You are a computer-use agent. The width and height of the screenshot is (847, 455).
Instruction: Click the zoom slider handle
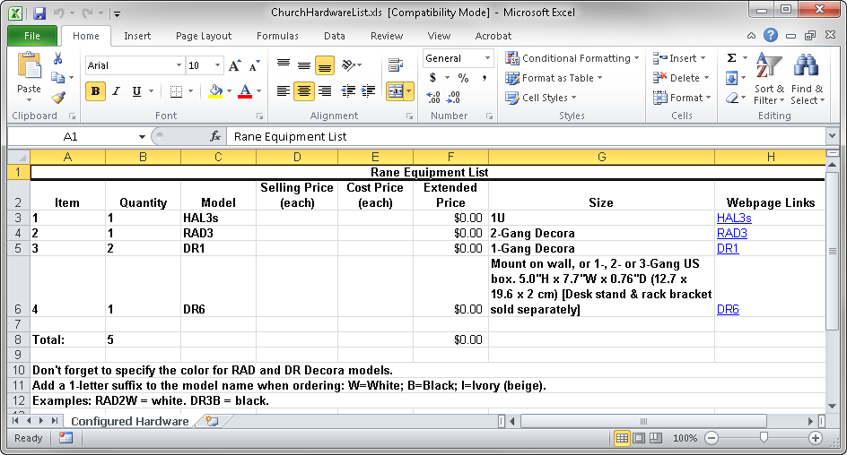pyautogui.click(x=764, y=438)
